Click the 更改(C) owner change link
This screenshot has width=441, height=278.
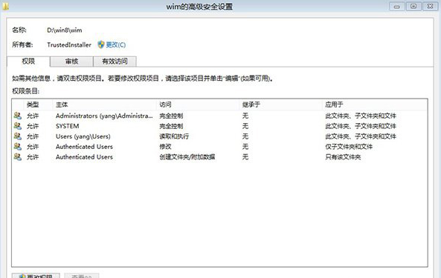[x=116, y=44]
